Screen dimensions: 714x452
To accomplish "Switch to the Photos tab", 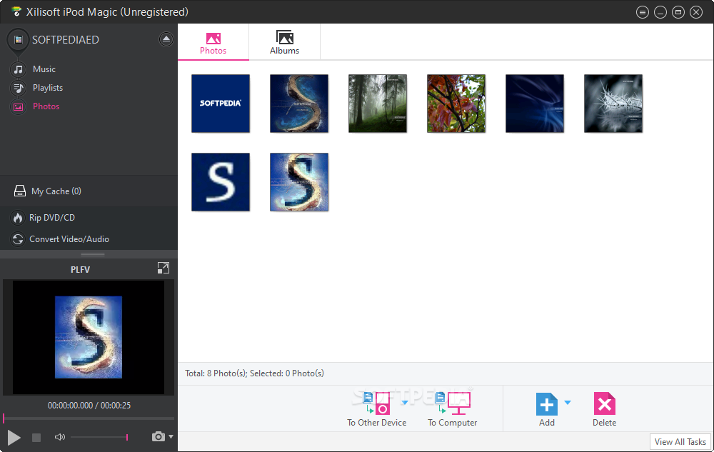I will click(213, 44).
